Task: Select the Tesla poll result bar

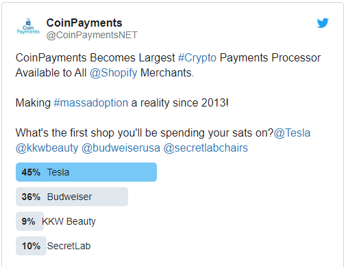Action: pyautogui.click(x=86, y=172)
